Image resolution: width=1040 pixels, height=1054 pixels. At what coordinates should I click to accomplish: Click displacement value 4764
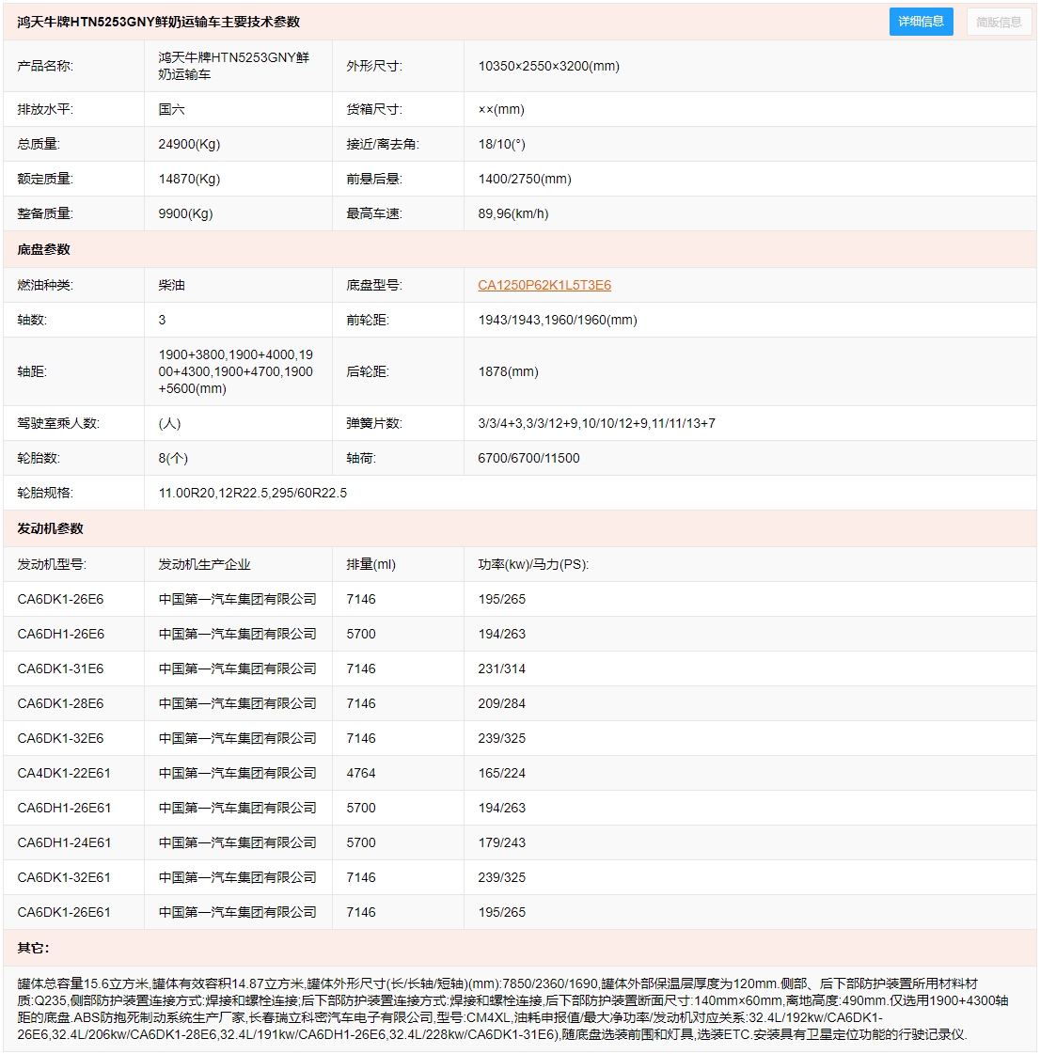point(361,773)
